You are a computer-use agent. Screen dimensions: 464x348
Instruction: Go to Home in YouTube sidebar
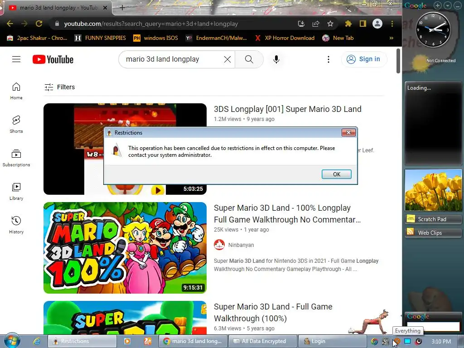click(16, 91)
